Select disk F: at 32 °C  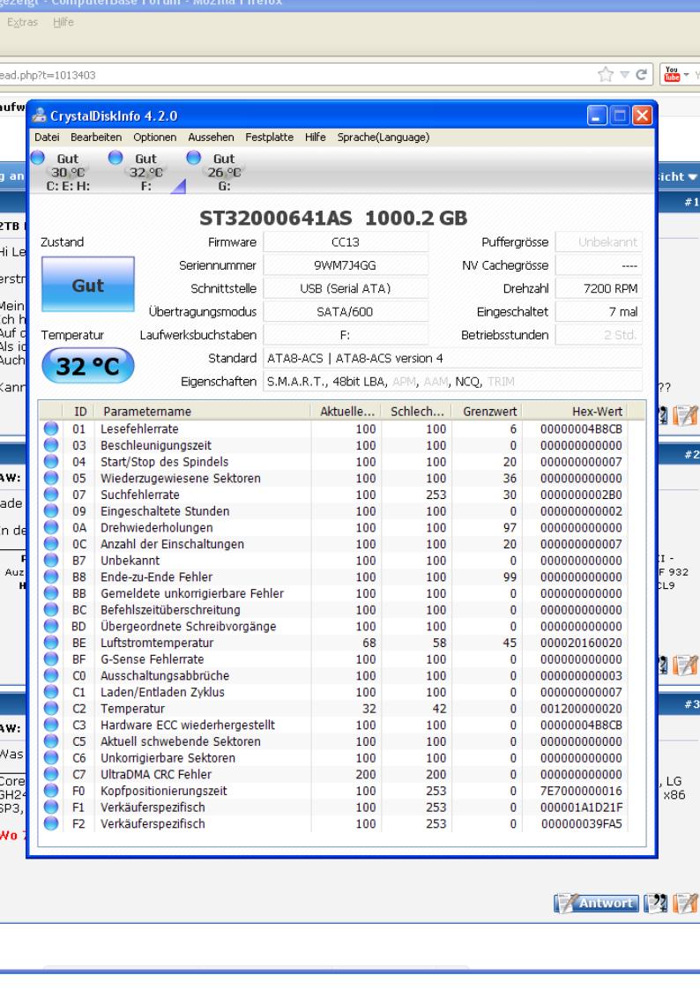click(x=145, y=172)
